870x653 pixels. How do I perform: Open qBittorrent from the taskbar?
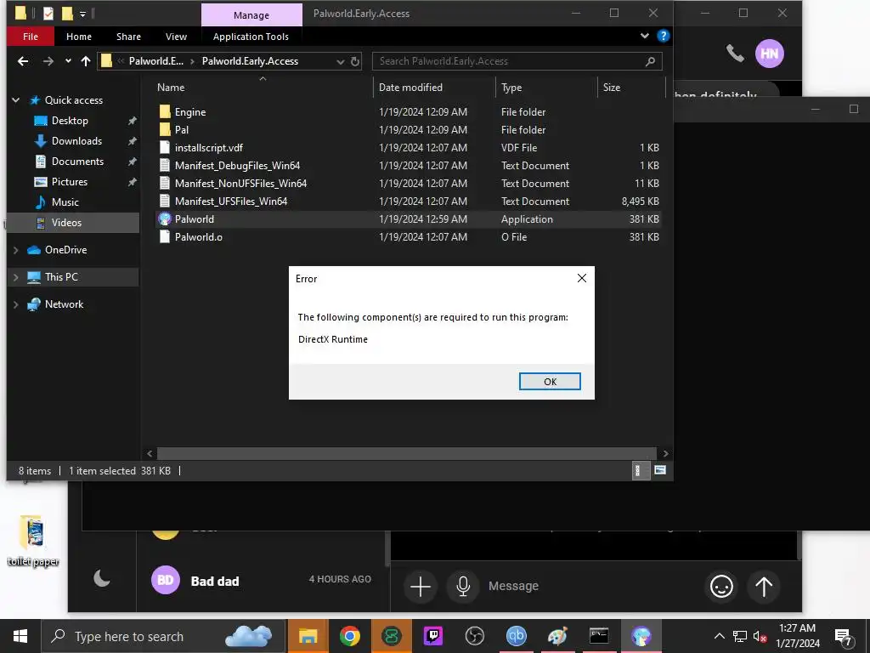tap(516, 636)
